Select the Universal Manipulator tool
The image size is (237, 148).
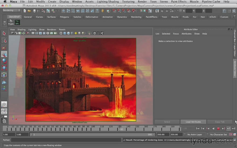coord(4,75)
